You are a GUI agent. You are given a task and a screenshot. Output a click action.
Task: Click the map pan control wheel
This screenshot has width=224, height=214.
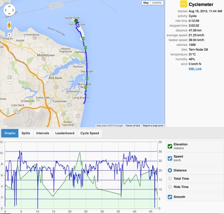9,10
